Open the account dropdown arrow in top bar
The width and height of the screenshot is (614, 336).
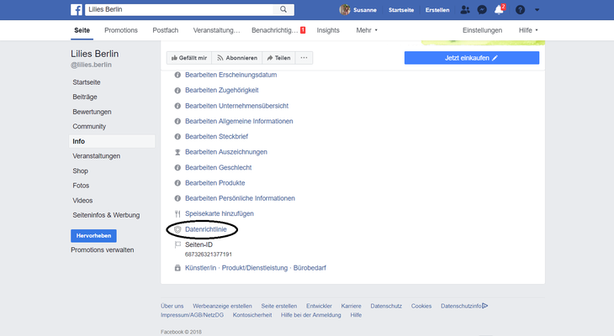click(x=537, y=10)
